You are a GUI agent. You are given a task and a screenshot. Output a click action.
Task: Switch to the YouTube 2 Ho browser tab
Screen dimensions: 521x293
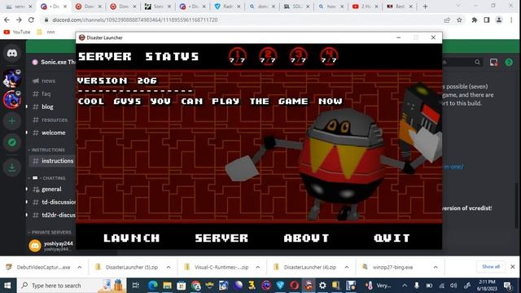click(366, 7)
